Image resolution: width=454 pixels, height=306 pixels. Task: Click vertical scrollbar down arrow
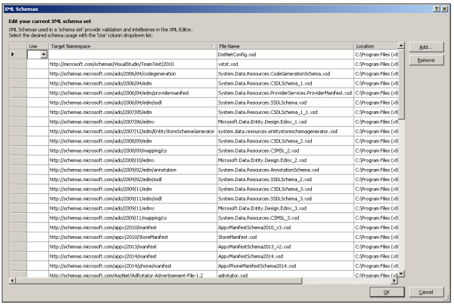[x=401, y=273]
